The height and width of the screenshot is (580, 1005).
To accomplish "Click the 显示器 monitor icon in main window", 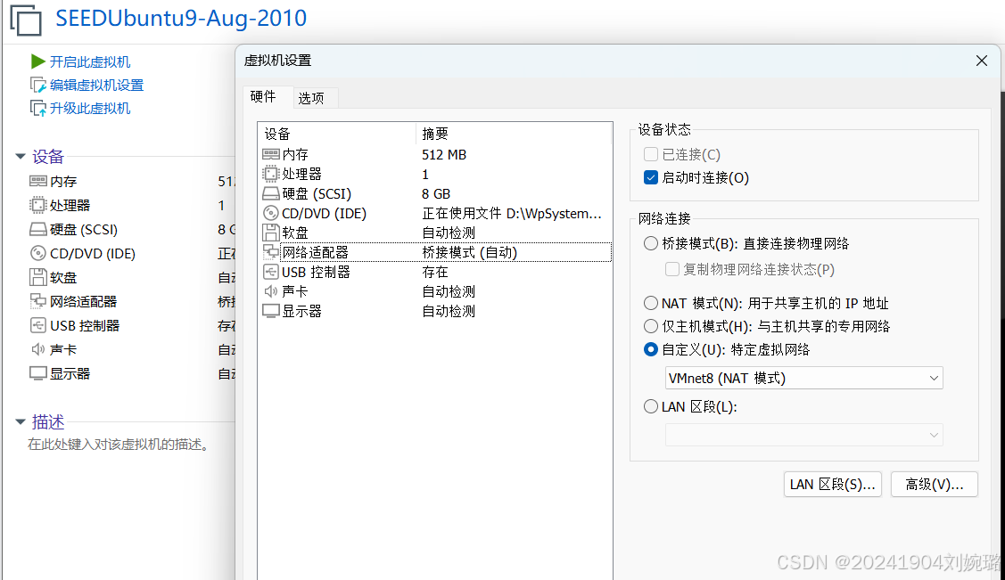I will click(x=37, y=373).
